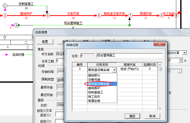Click the 取消 button
This screenshot has height=123, width=190.
(152, 116)
